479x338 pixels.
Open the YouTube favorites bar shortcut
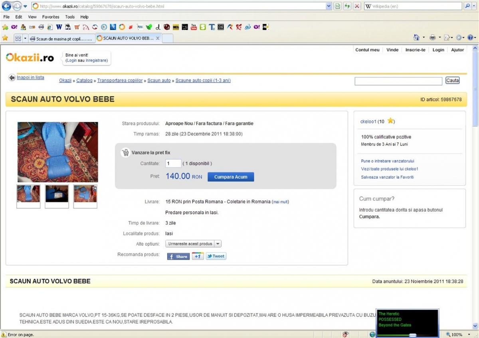coord(194,27)
